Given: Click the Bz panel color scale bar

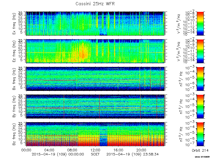Looking at the screenshot, I should pos(200,134).
